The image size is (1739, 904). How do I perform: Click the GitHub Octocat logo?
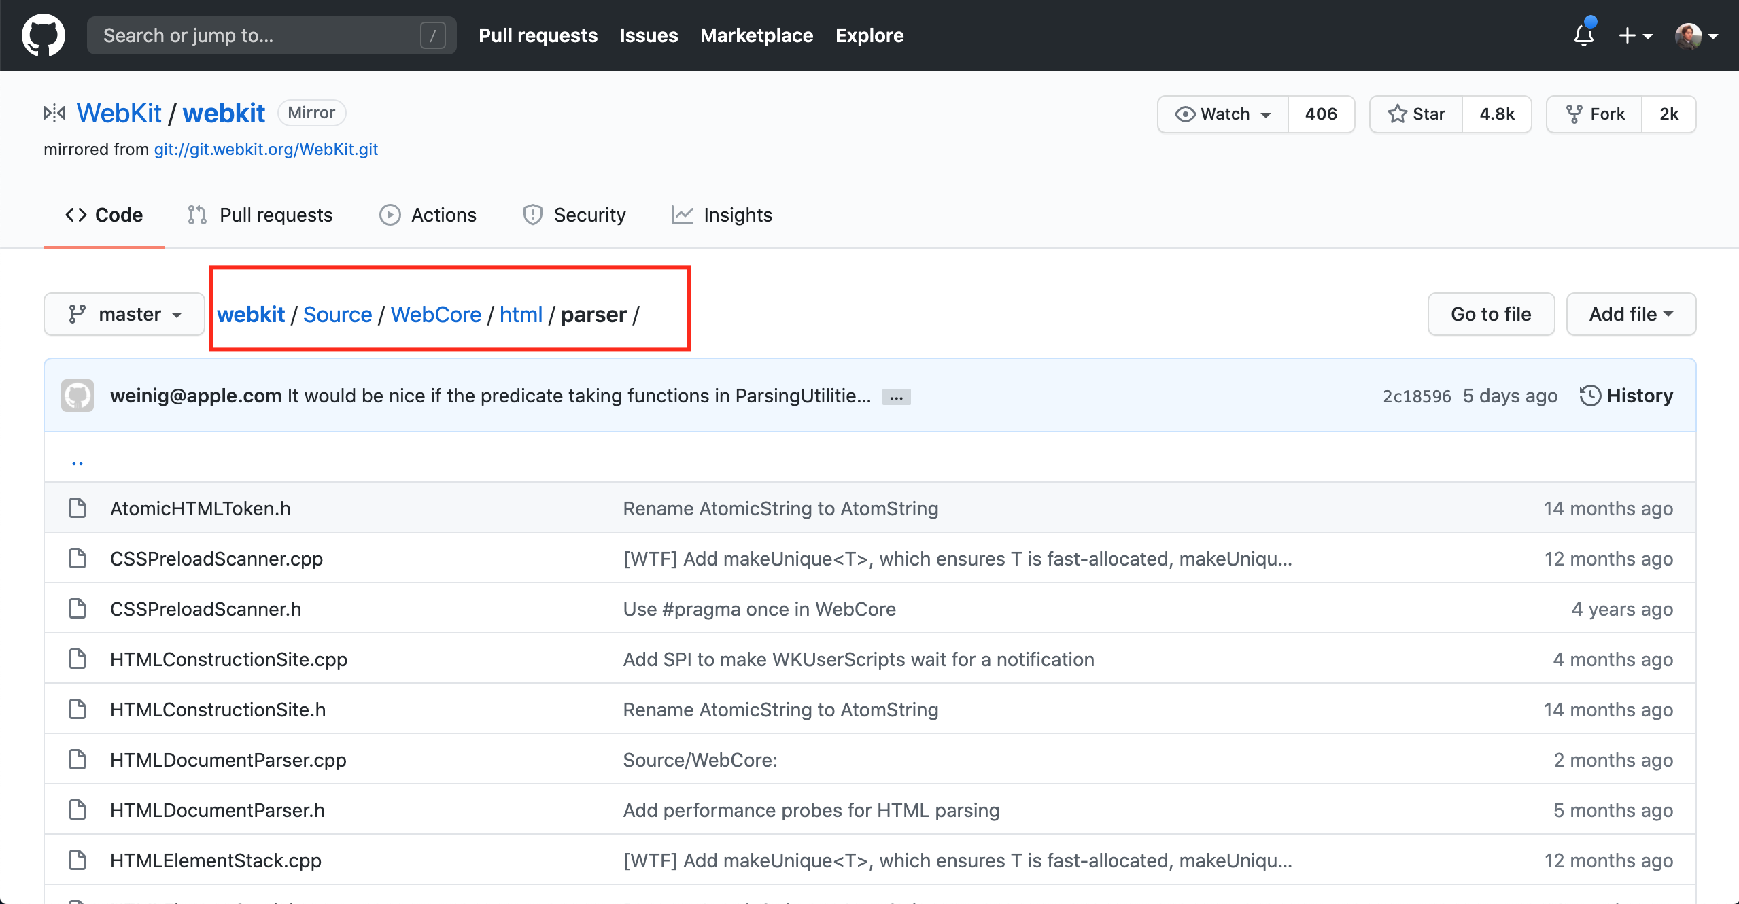pyautogui.click(x=43, y=35)
